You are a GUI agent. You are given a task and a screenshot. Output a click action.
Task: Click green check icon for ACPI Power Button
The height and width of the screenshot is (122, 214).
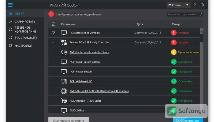[x=174, y=71]
